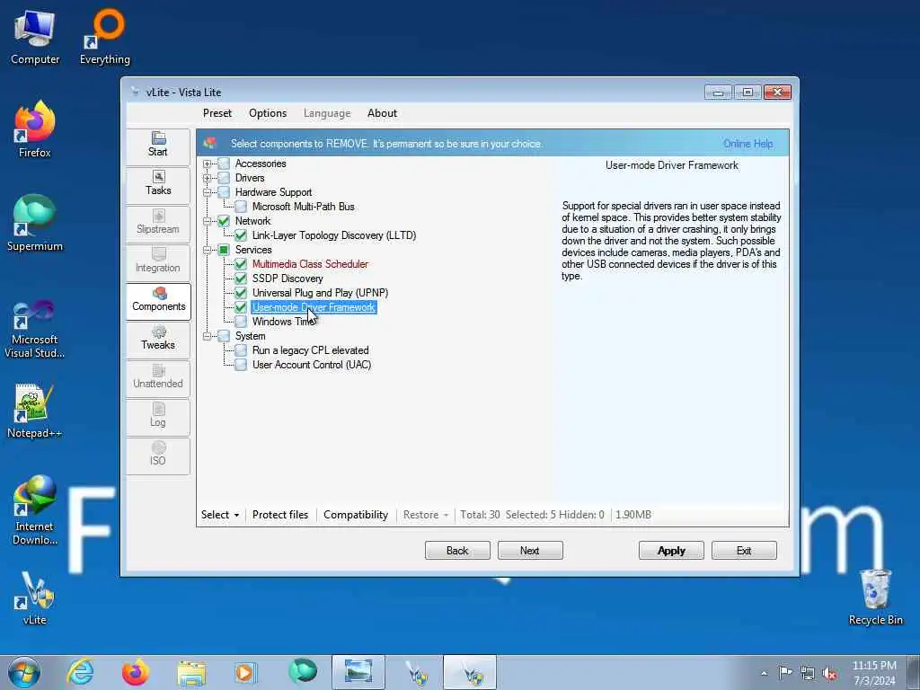Open the Internet Download Manager desktop shortcut
Screen dimensions: 920x690
tap(35, 510)
